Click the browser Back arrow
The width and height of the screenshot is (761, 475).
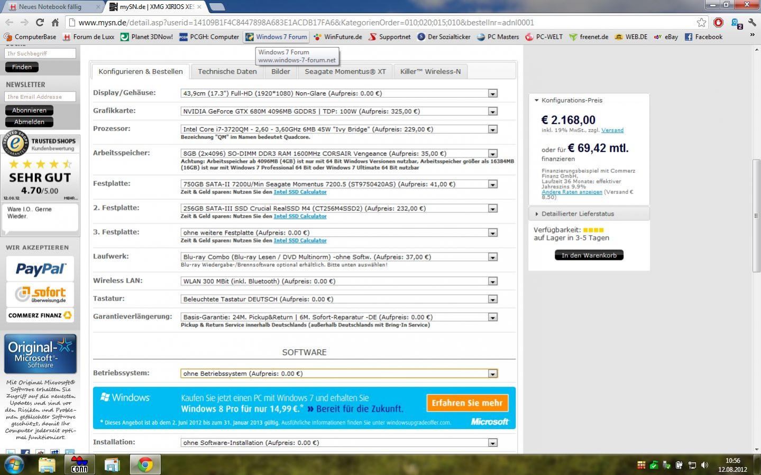pyautogui.click(x=9, y=22)
